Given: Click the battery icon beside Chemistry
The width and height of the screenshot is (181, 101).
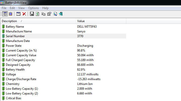Looking at the screenshot, I should click(3, 84).
